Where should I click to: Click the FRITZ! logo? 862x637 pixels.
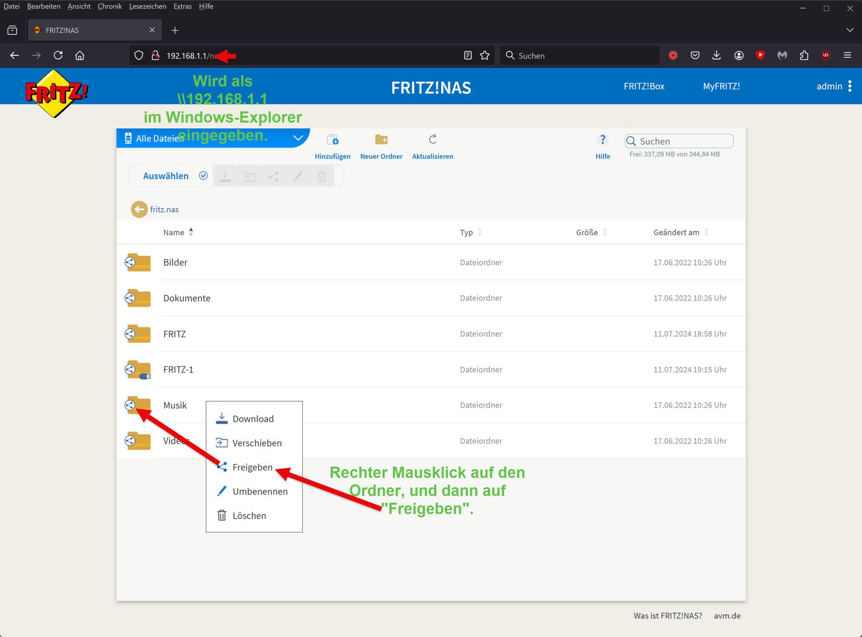tap(56, 93)
